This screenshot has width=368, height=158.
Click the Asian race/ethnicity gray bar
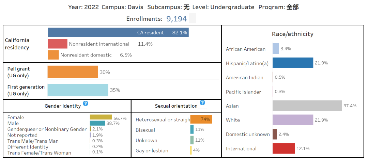(307, 106)
